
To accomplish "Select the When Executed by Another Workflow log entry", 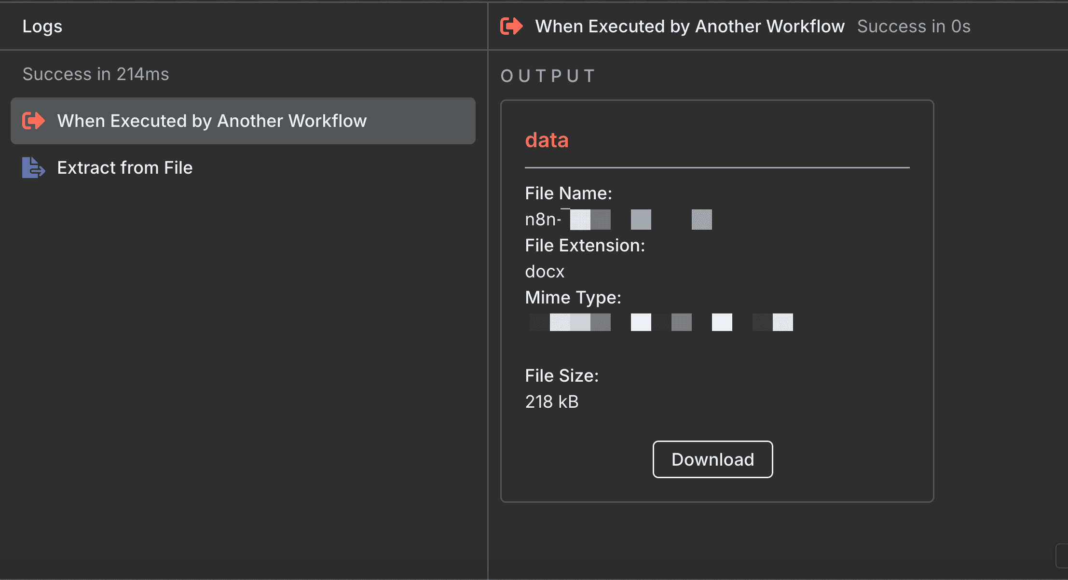I will click(212, 121).
